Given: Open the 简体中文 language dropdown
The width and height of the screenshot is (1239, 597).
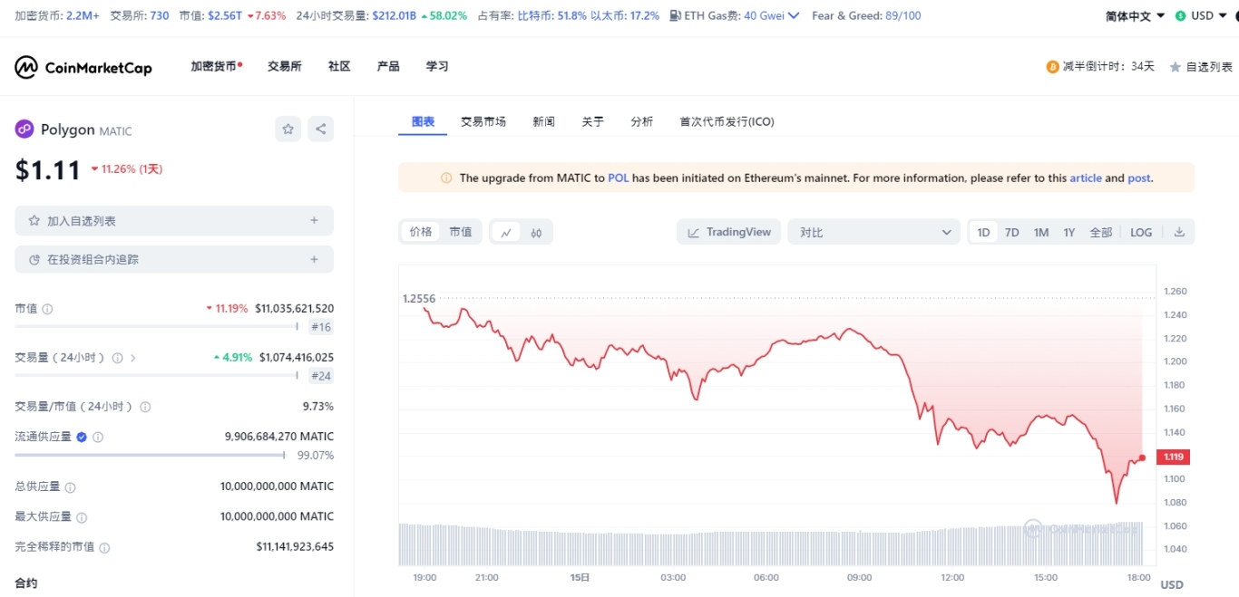Looking at the screenshot, I should pyautogui.click(x=1135, y=16).
